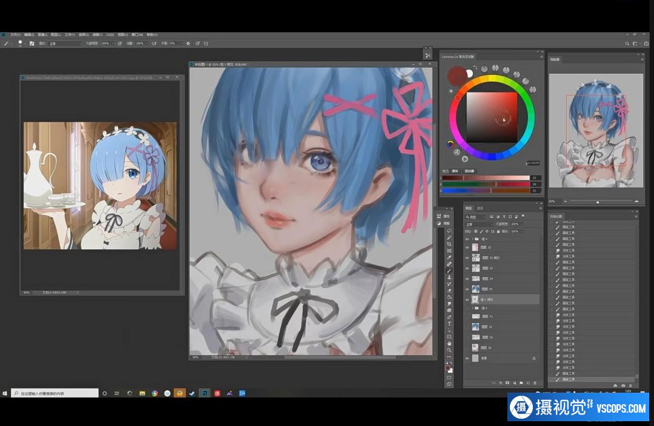Open opacity dropdown in options bar

(113, 44)
